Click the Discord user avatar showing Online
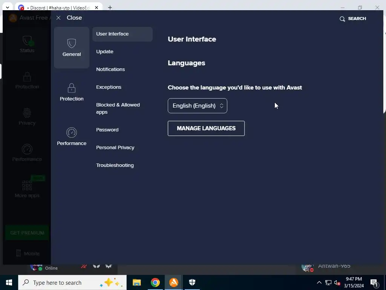 [x=37, y=267]
